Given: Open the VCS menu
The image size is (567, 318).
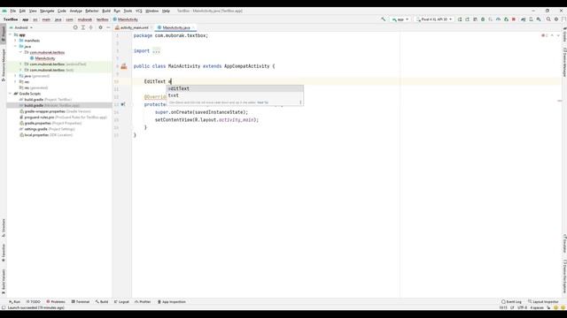Looking at the screenshot, I should tap(139, 11).
